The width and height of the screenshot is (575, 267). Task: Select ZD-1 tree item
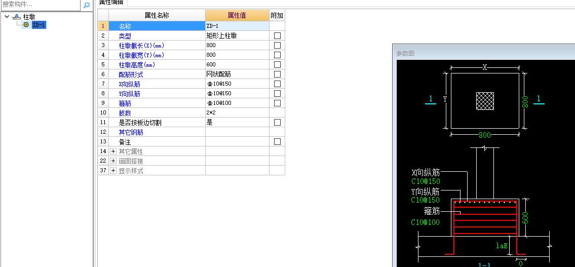(39, 25)
